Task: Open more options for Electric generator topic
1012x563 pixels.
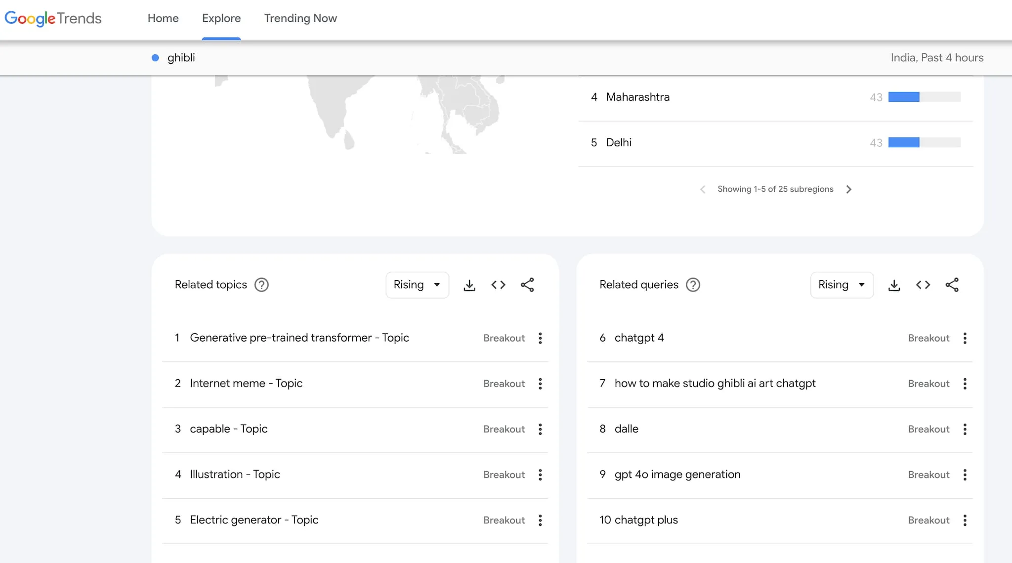Action: 540,520
